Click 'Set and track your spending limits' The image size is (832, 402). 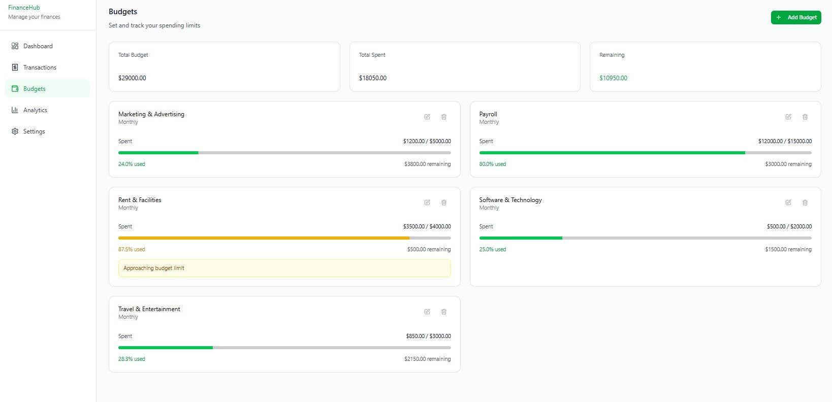pos(154,25)
